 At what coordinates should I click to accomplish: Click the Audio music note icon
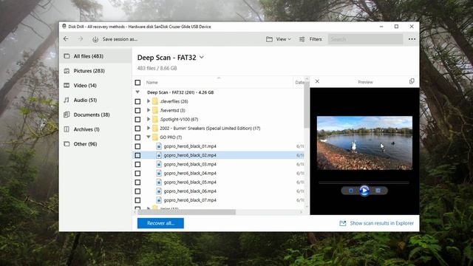pos(67,100)
